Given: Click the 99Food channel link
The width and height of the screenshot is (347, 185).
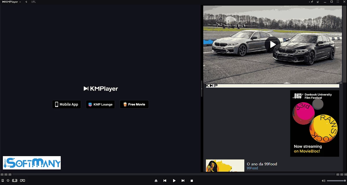Looking at the screenshot, I should click(x=252, y=168).
